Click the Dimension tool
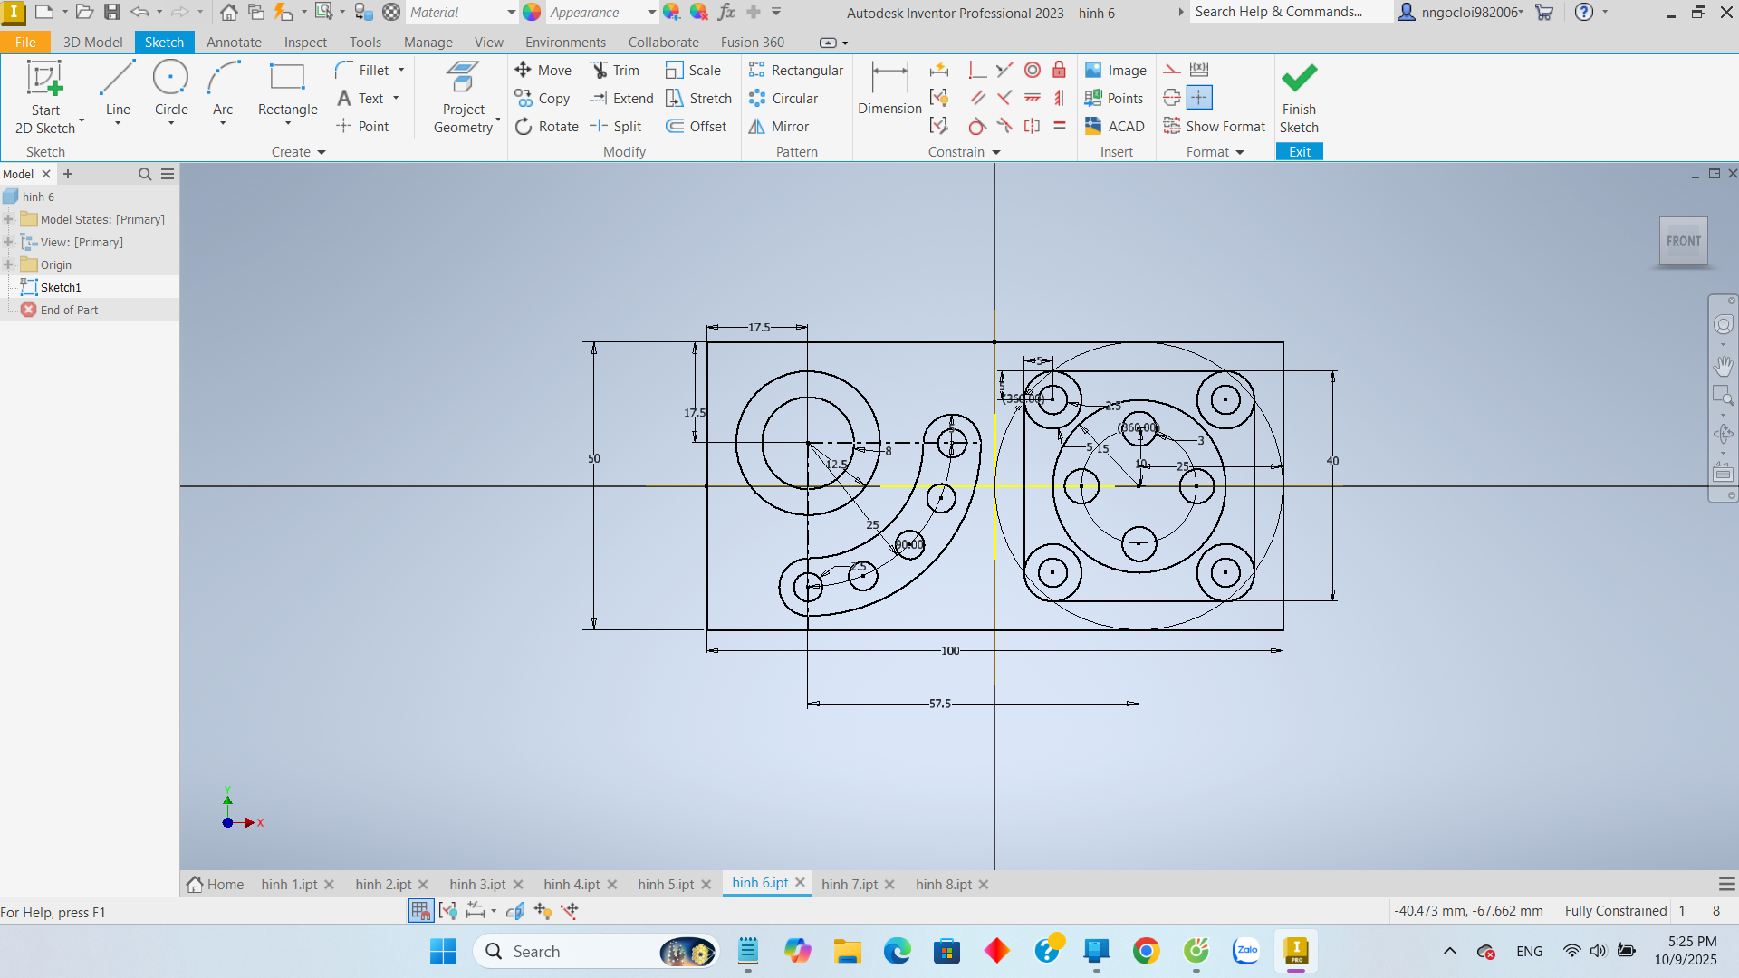The width and height of the screenshot is (1739, 978). (889, 89)
